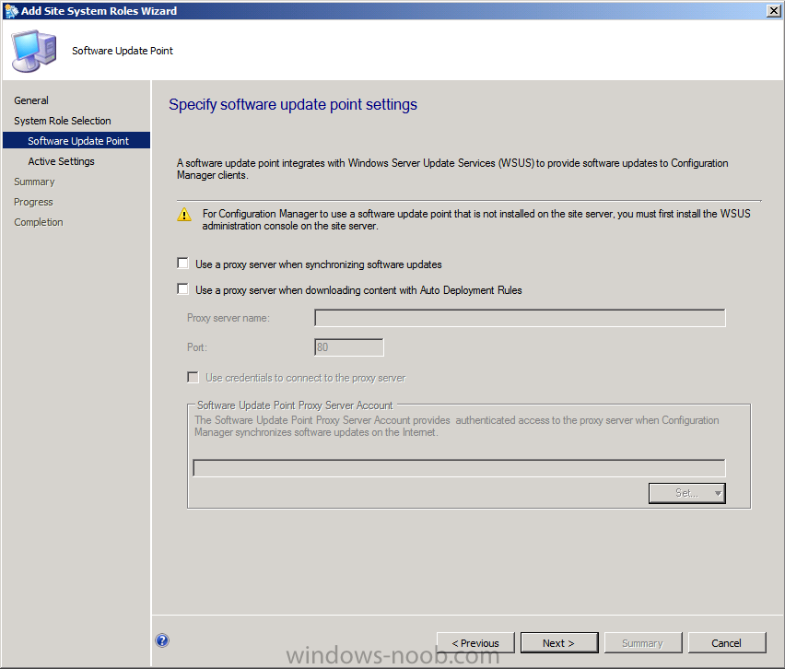The height and width of the screenshot is (669, 785).
Task: Click the blue help question mark icon
Action: click(x=162, y=640)
